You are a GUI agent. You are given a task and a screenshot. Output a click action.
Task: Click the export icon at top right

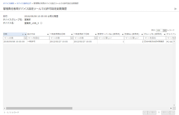pos(175,9)
